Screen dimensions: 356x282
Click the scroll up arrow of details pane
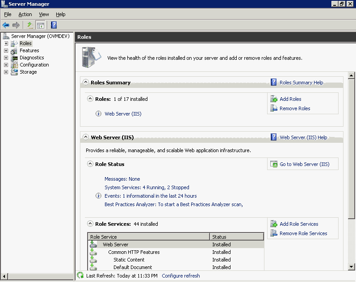pos(351,75)
